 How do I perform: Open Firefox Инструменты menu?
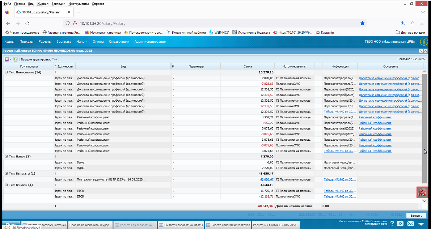[79, 4]
